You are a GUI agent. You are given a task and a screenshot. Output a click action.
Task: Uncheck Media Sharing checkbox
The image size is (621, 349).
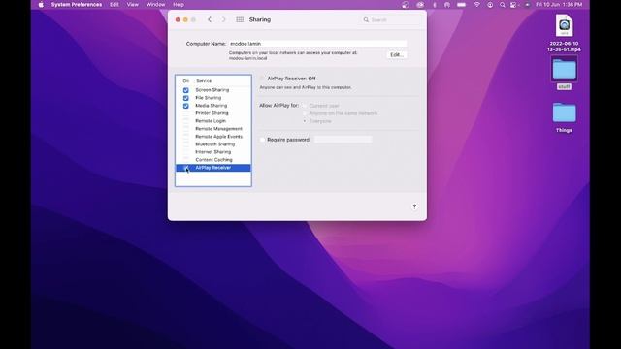tap(185, 106)
